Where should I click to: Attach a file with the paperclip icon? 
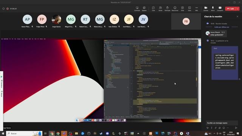[216, 128]
